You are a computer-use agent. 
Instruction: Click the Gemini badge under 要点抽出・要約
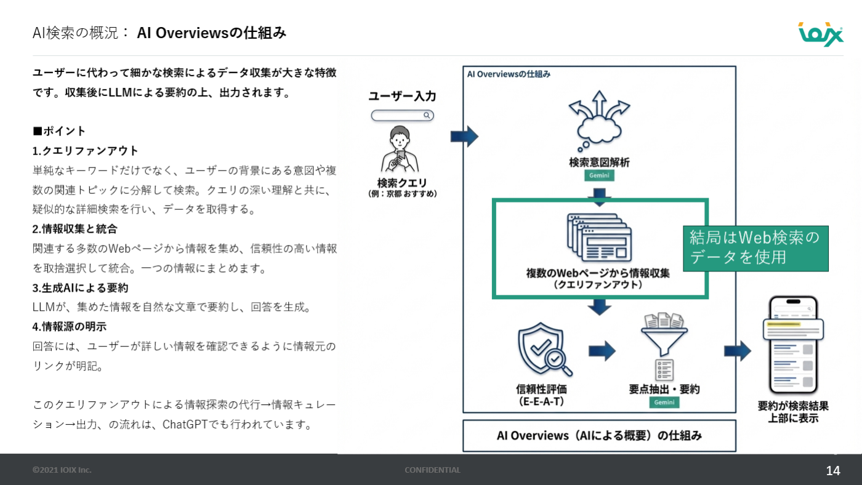[664, 403]
